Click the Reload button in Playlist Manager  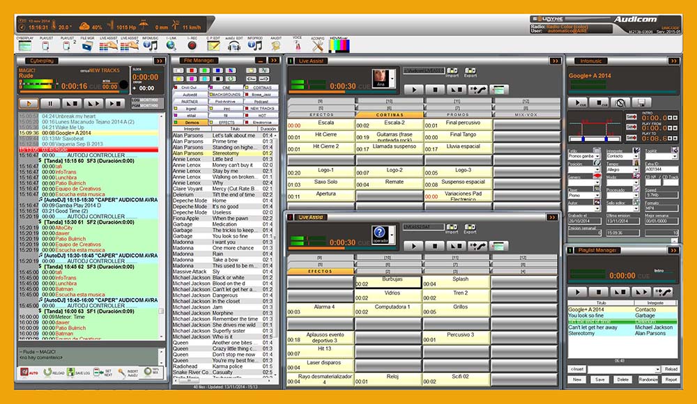click(x=671, y=369)
